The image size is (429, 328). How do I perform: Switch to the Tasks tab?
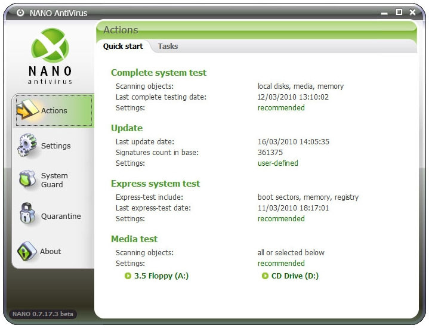coord(168,47)
